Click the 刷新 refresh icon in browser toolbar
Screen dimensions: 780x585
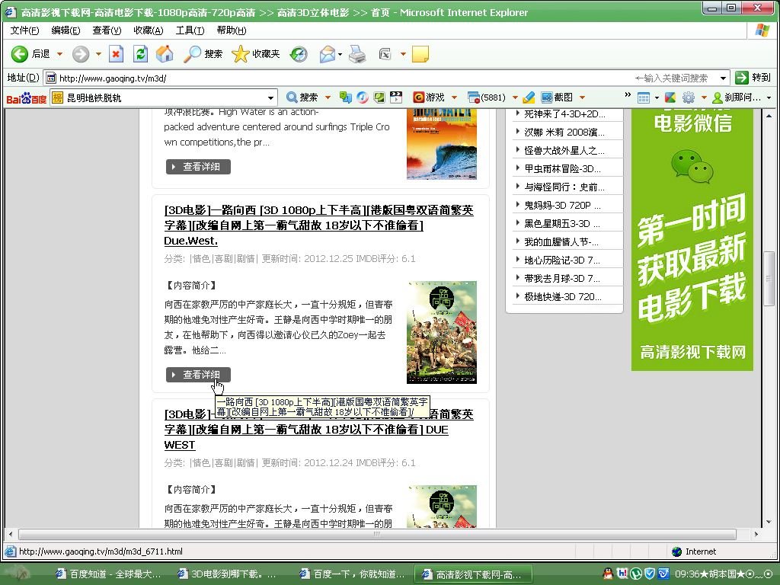(140, 54)
